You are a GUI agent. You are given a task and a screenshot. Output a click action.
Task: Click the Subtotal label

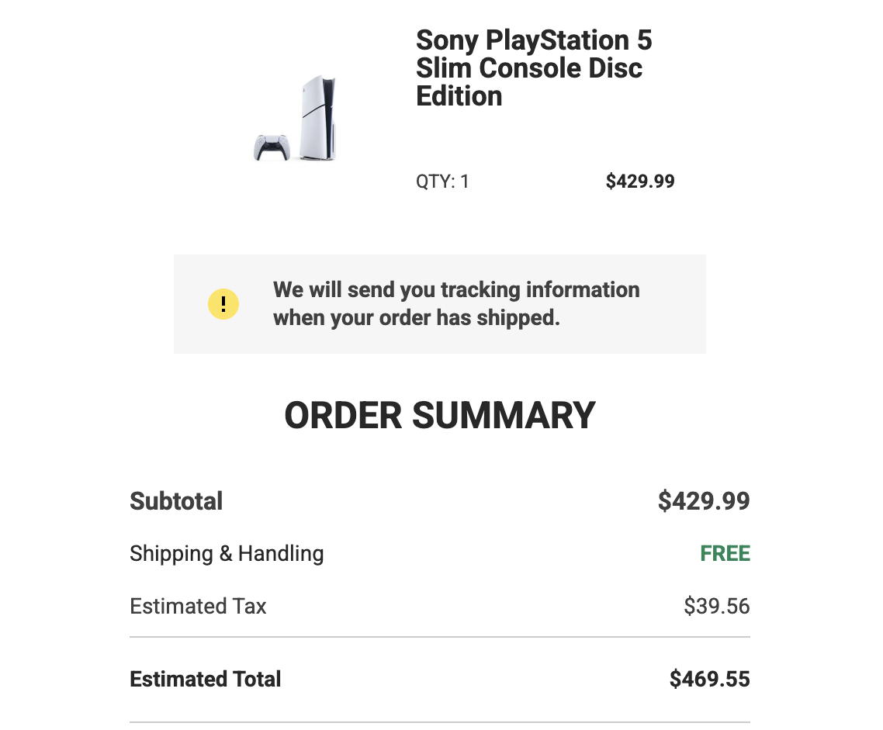point(176,501)
